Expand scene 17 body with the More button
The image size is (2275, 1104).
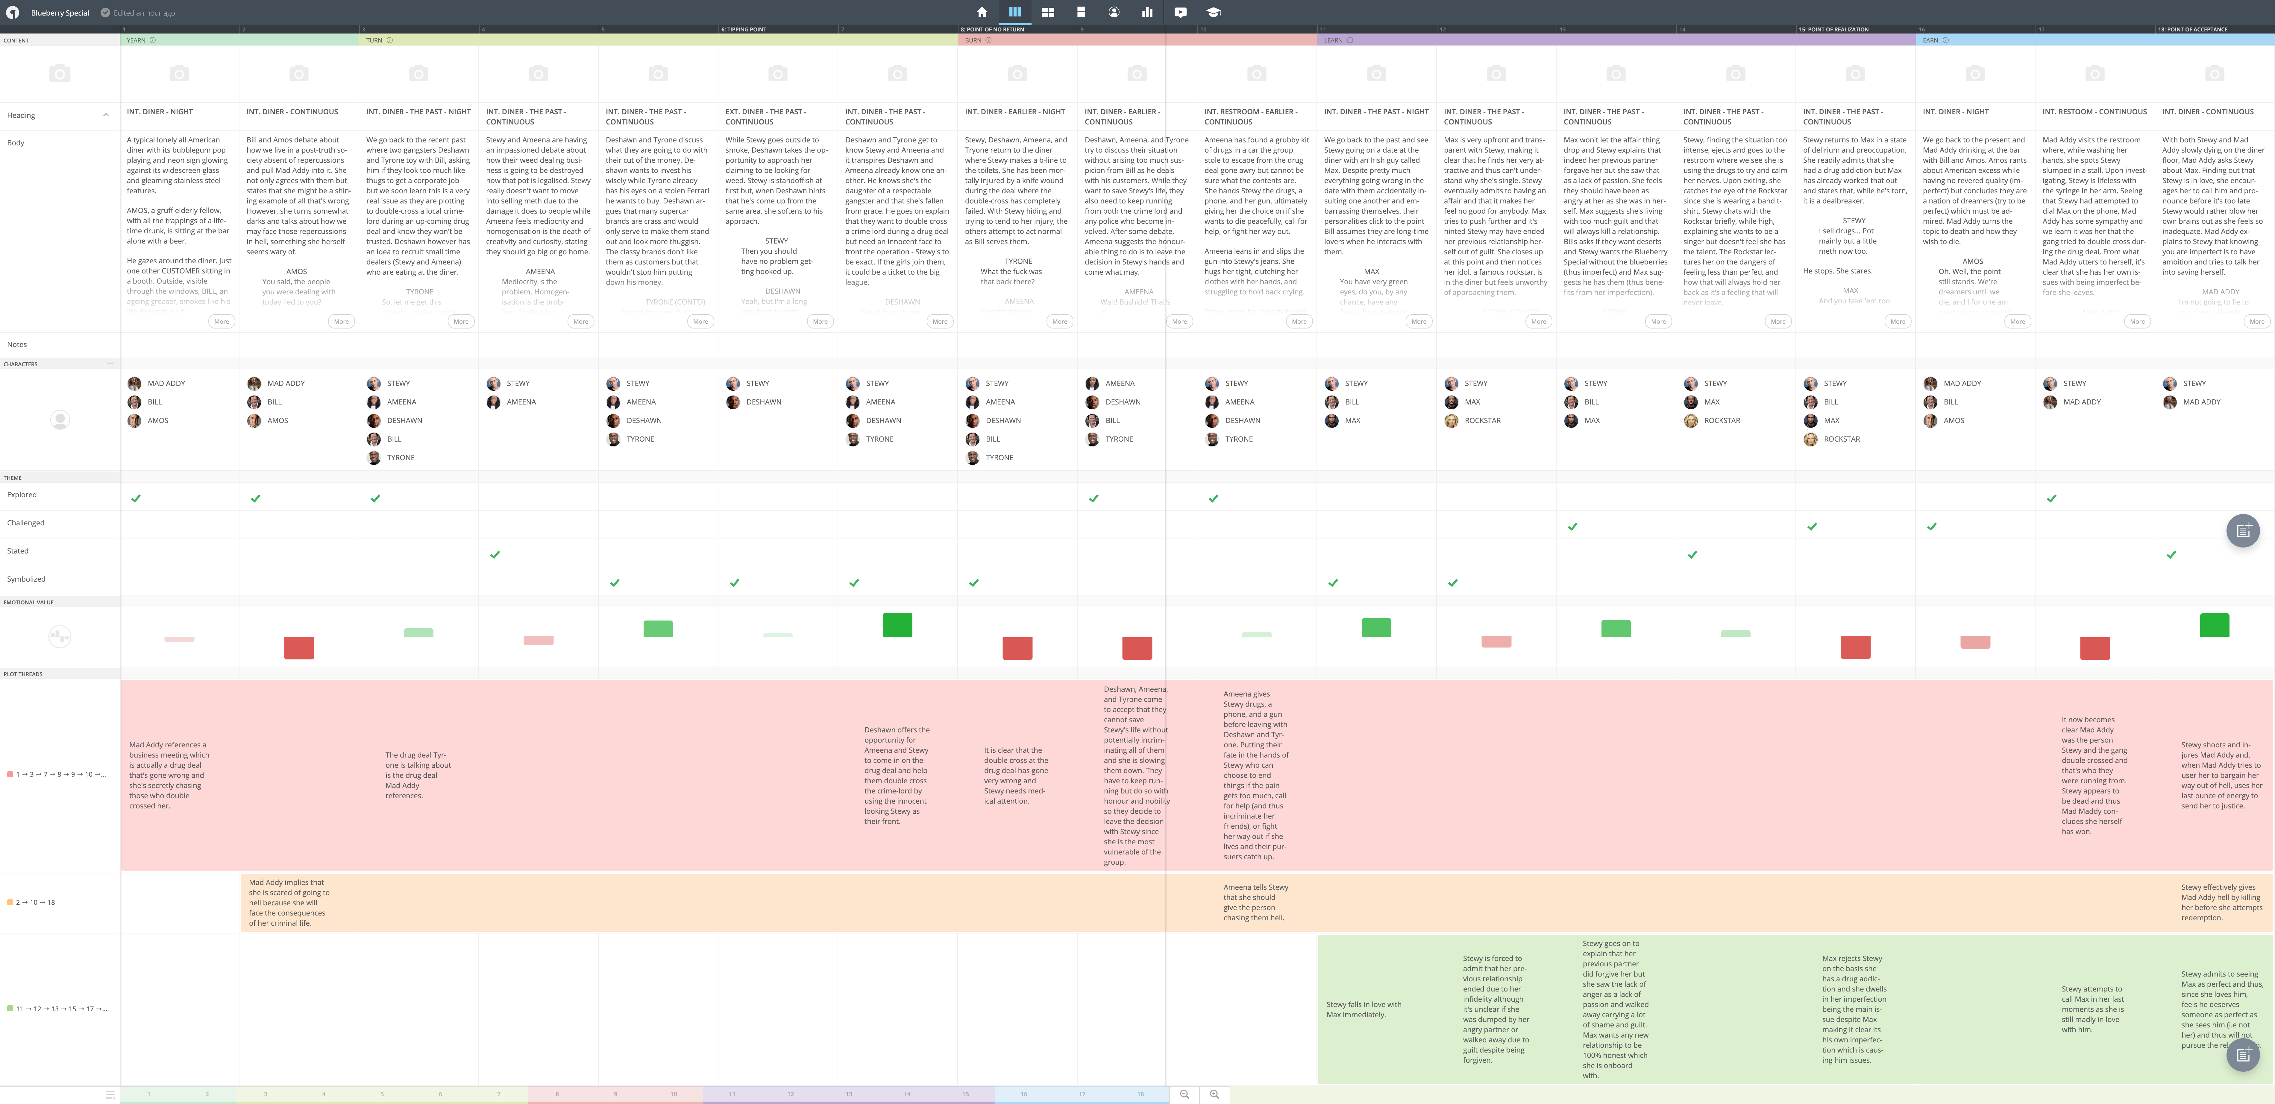2137,321
